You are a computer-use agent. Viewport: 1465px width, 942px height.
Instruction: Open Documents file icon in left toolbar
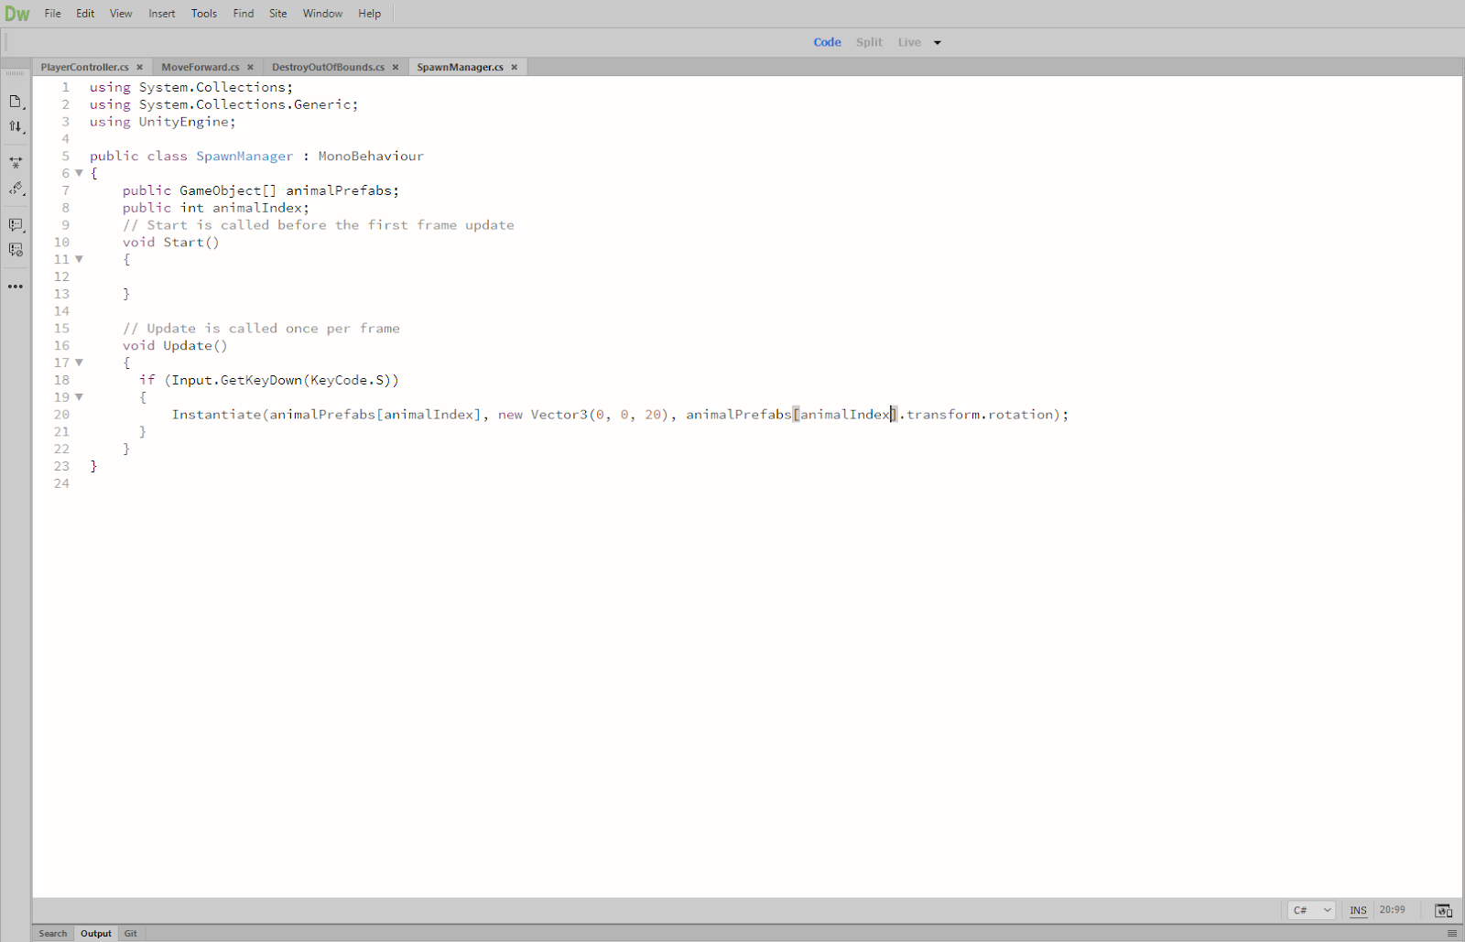coord(16,102)
